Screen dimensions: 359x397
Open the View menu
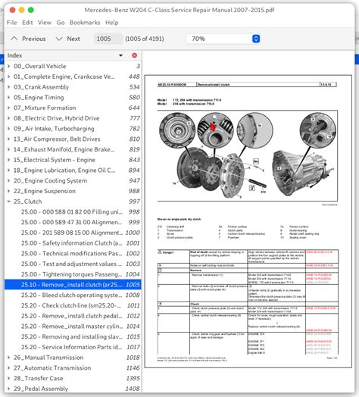45,23
